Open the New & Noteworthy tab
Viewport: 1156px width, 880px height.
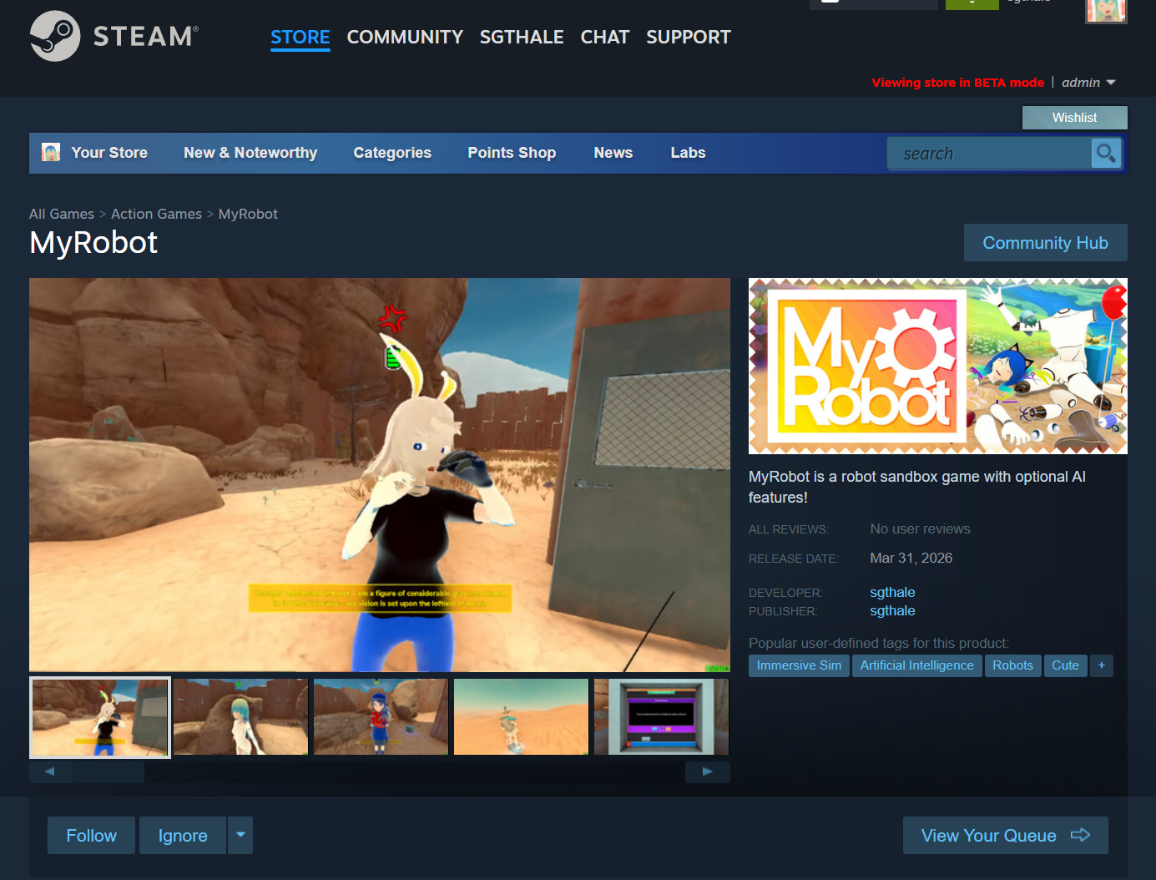tap(250, 153)
